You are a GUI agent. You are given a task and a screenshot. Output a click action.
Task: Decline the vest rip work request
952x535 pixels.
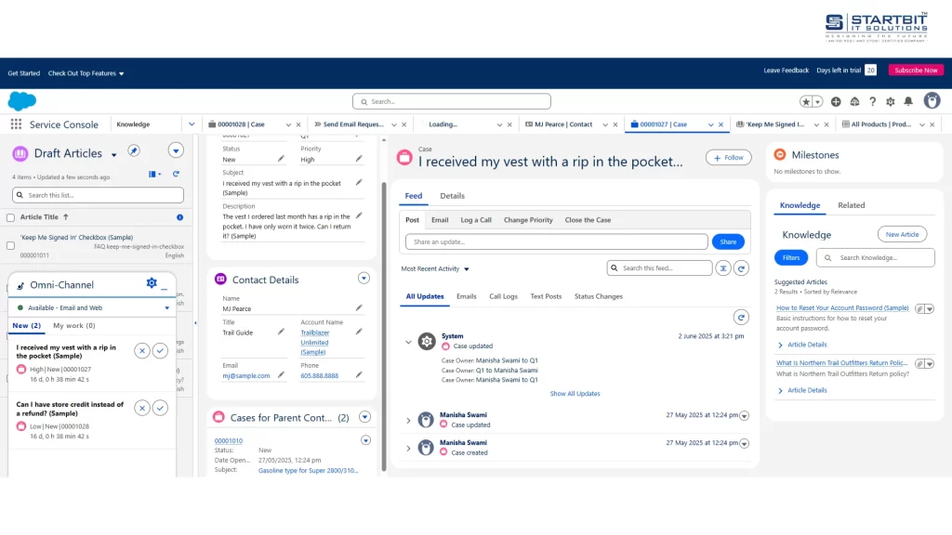[142, 350]
